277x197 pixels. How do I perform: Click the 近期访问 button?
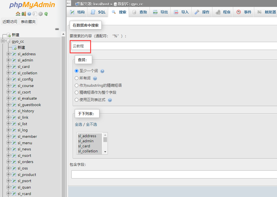click(10, 22)
